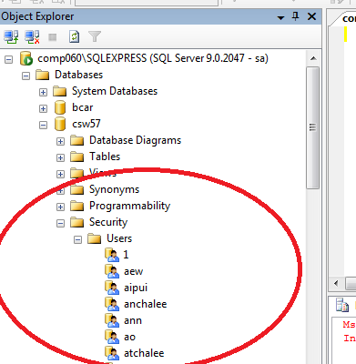This screenshot has height=364, width=356.
Task: Expand the System Databases folder
Action: coord(43,92)
